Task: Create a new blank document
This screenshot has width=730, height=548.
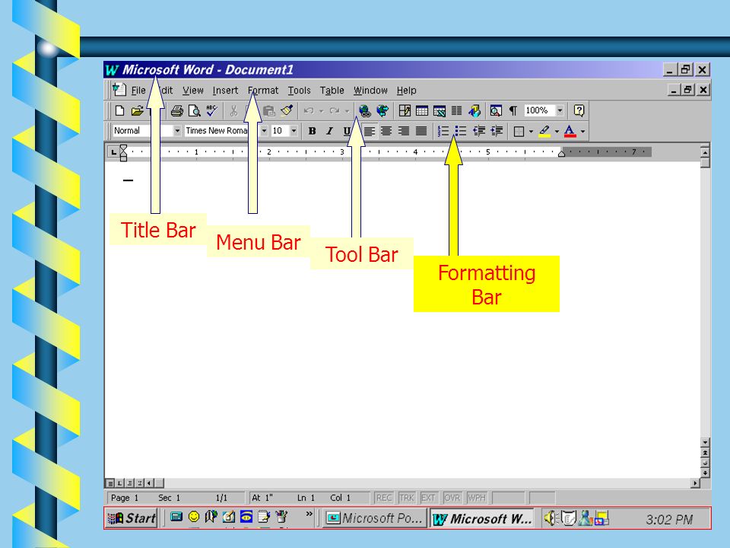Action: [x=119, y=110]
